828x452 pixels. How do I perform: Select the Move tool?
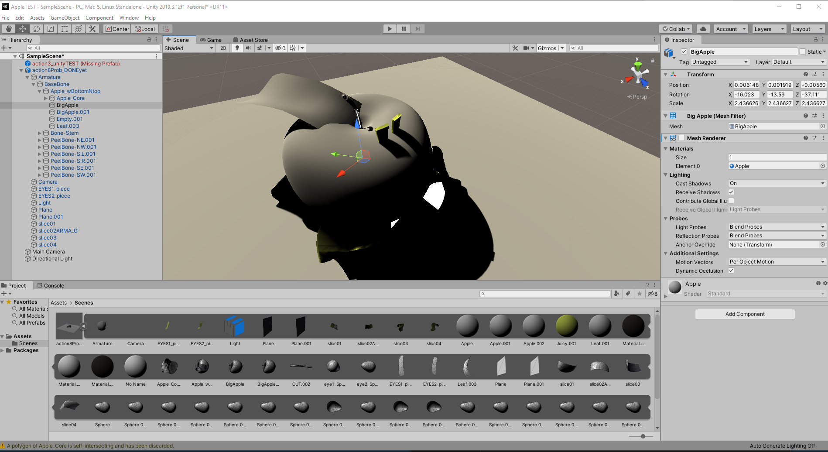click(x=22, y=28)
